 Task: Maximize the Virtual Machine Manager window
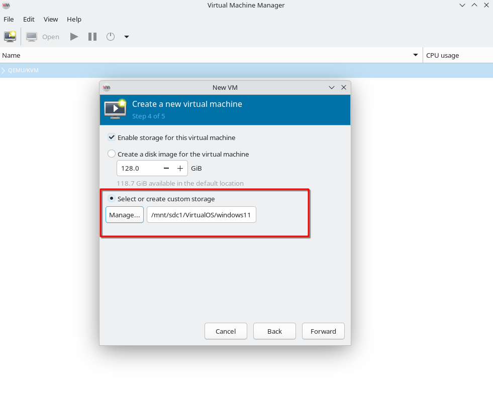pyautogui.click(x=474, y=5)
